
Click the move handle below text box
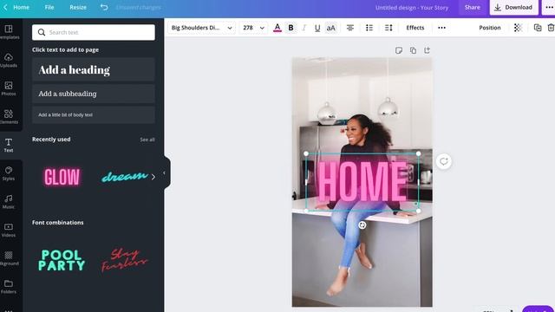click(362, 225)
